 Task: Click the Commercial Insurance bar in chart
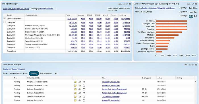[x=159, y=52]
